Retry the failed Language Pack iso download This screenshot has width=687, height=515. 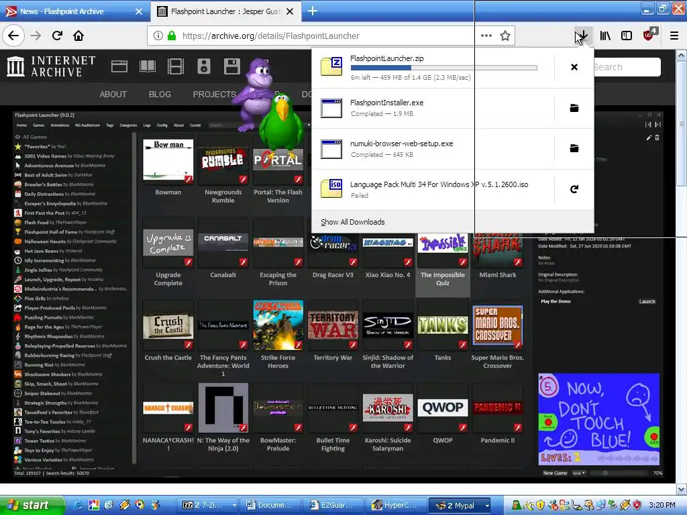pos(574,189)
